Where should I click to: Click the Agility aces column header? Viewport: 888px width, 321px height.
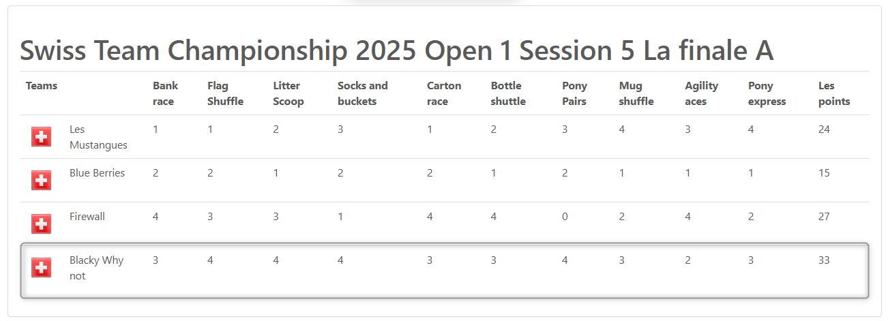click(701, 93)
